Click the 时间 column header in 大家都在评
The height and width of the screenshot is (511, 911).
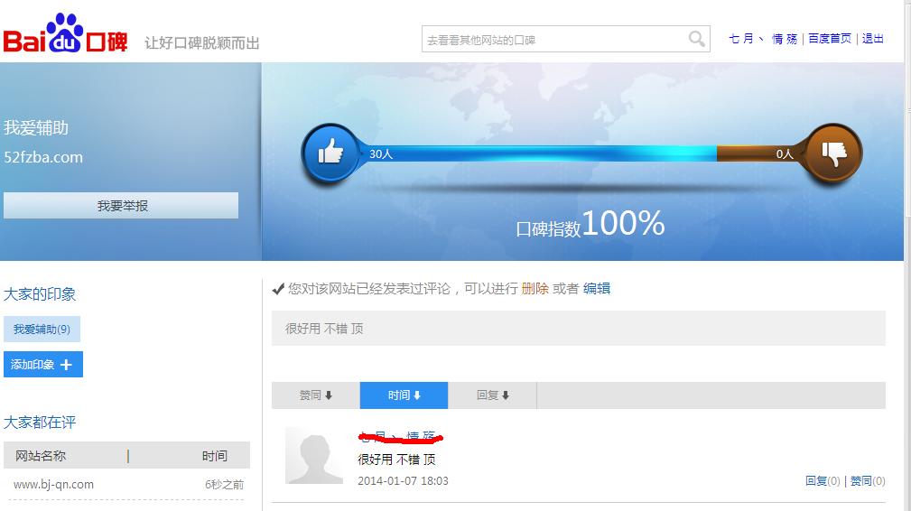pyautogui.click(x=214, y=456)
